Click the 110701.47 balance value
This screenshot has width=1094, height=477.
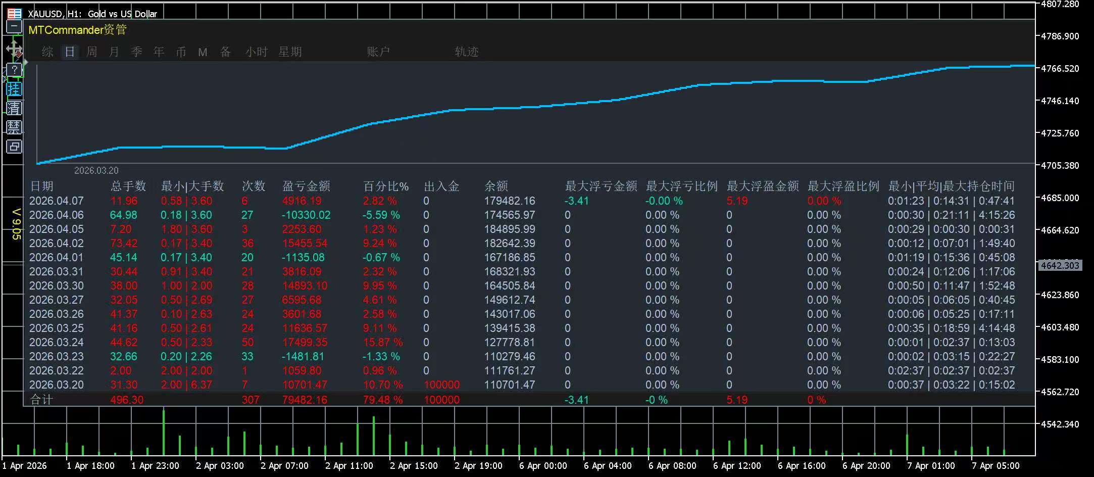click(509, 385)
